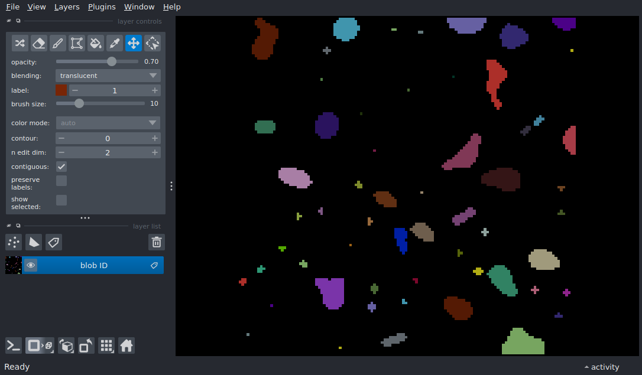
Task: Pick the color picker eyedropper tool
Action: (115, 43)
